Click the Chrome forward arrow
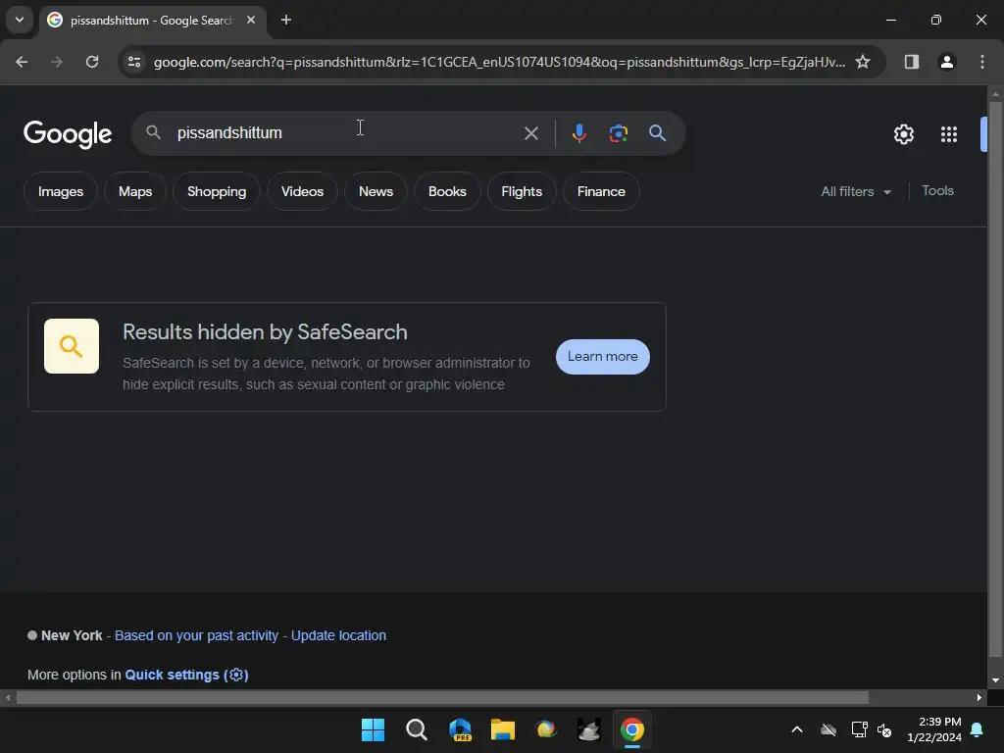 [x=57, y=62]
